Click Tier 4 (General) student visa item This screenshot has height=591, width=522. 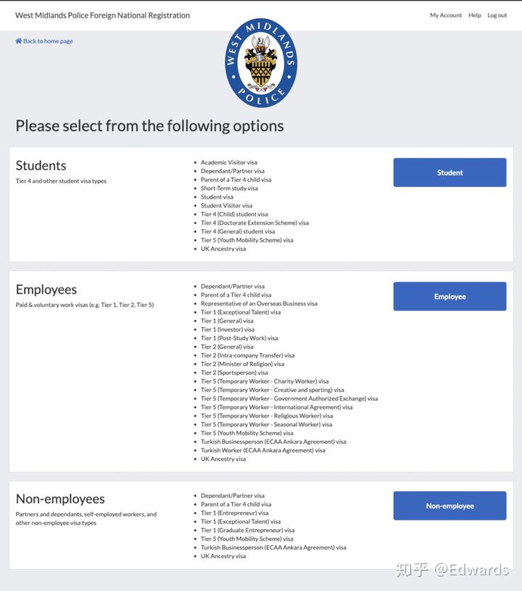(x=238, y=231)
